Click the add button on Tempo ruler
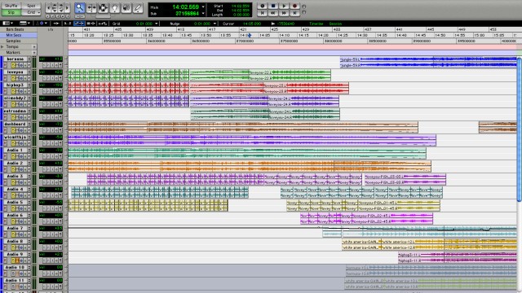The height and width of the screenshot is (293, 522). tap(34, 47)
